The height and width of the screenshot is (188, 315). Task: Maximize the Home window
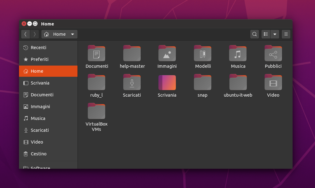point(35,24)
